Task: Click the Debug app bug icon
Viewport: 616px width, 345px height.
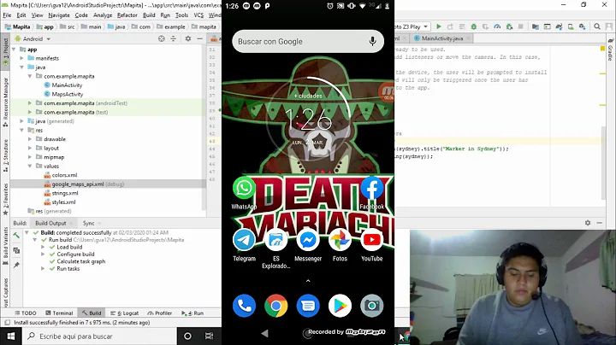Action: pyautogui.click(x=474, y=26)
